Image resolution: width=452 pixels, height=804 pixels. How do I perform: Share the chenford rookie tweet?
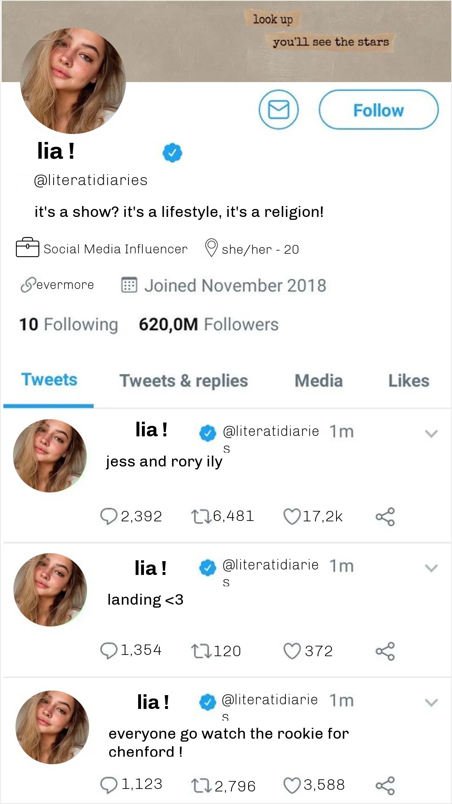tap(385, 786)
